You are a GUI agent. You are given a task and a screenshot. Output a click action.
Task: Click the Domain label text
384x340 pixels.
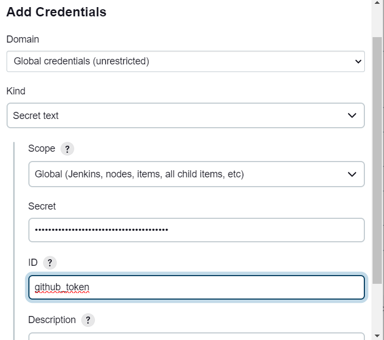click(22, 39)
